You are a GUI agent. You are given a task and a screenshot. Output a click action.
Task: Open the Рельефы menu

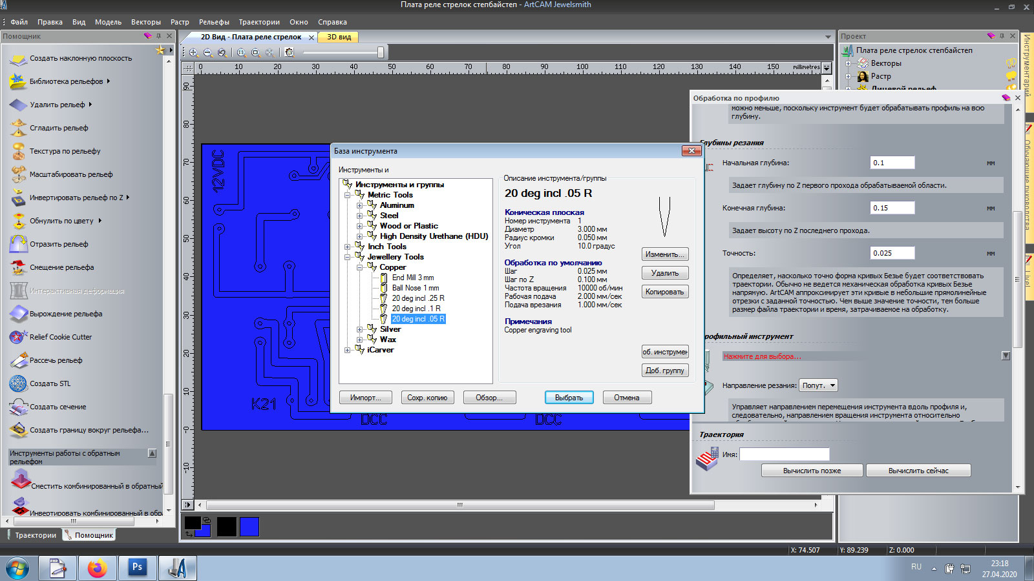tap(214, 22)
